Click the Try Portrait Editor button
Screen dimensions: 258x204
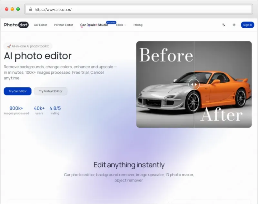(51, 91)
